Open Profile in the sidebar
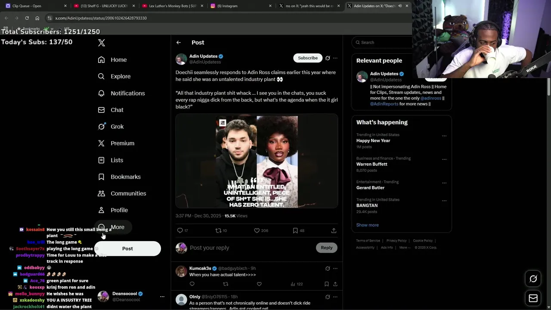 (113, 210)
